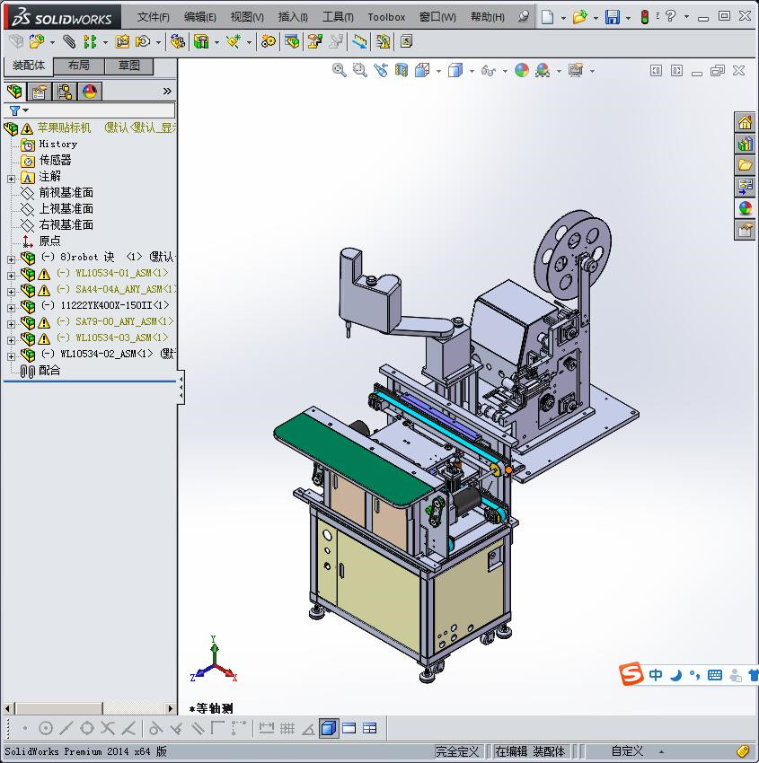Click the Zoom to Fit magnifier icon

340,70
